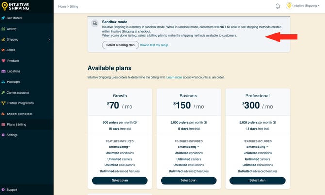Go to Partner integrations page
The width and height of the screenshot is (325, 195).
(20, 103)
